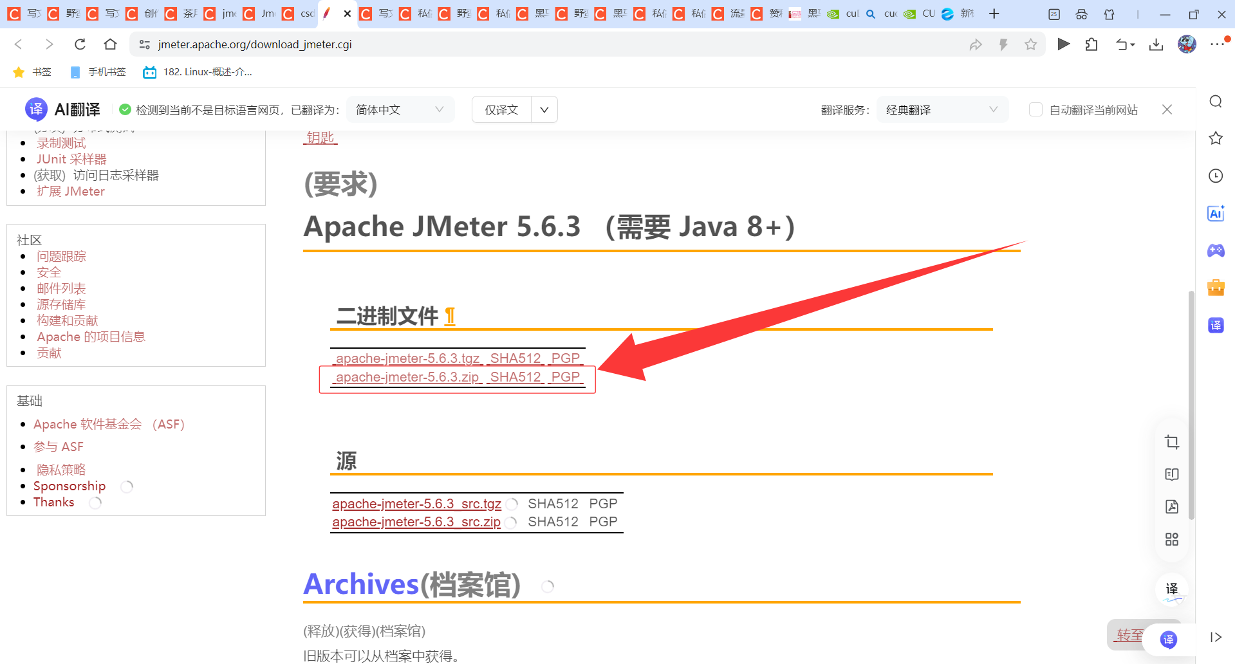
Task: Click the PDF export icon
Action: point(1172,506)
